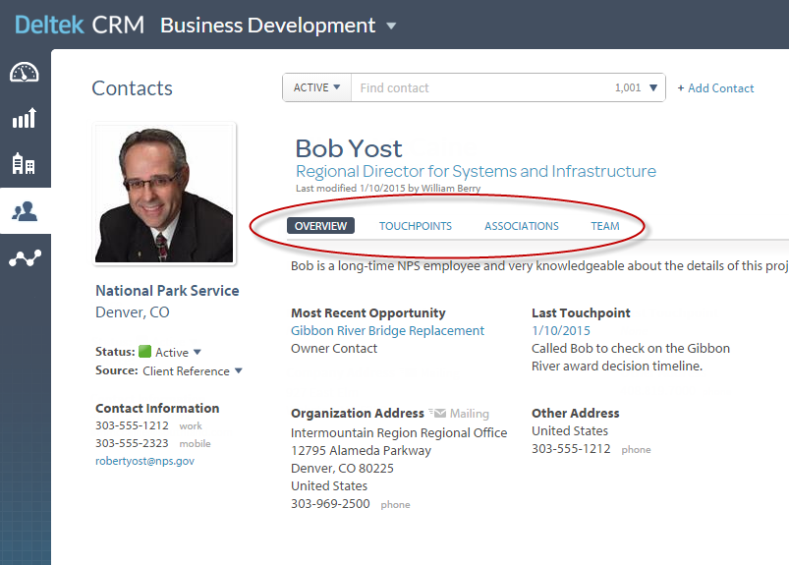The image size is (789, 565).
Task: Open the Status Active dropdown arrow
Action: tap(197, 352)
